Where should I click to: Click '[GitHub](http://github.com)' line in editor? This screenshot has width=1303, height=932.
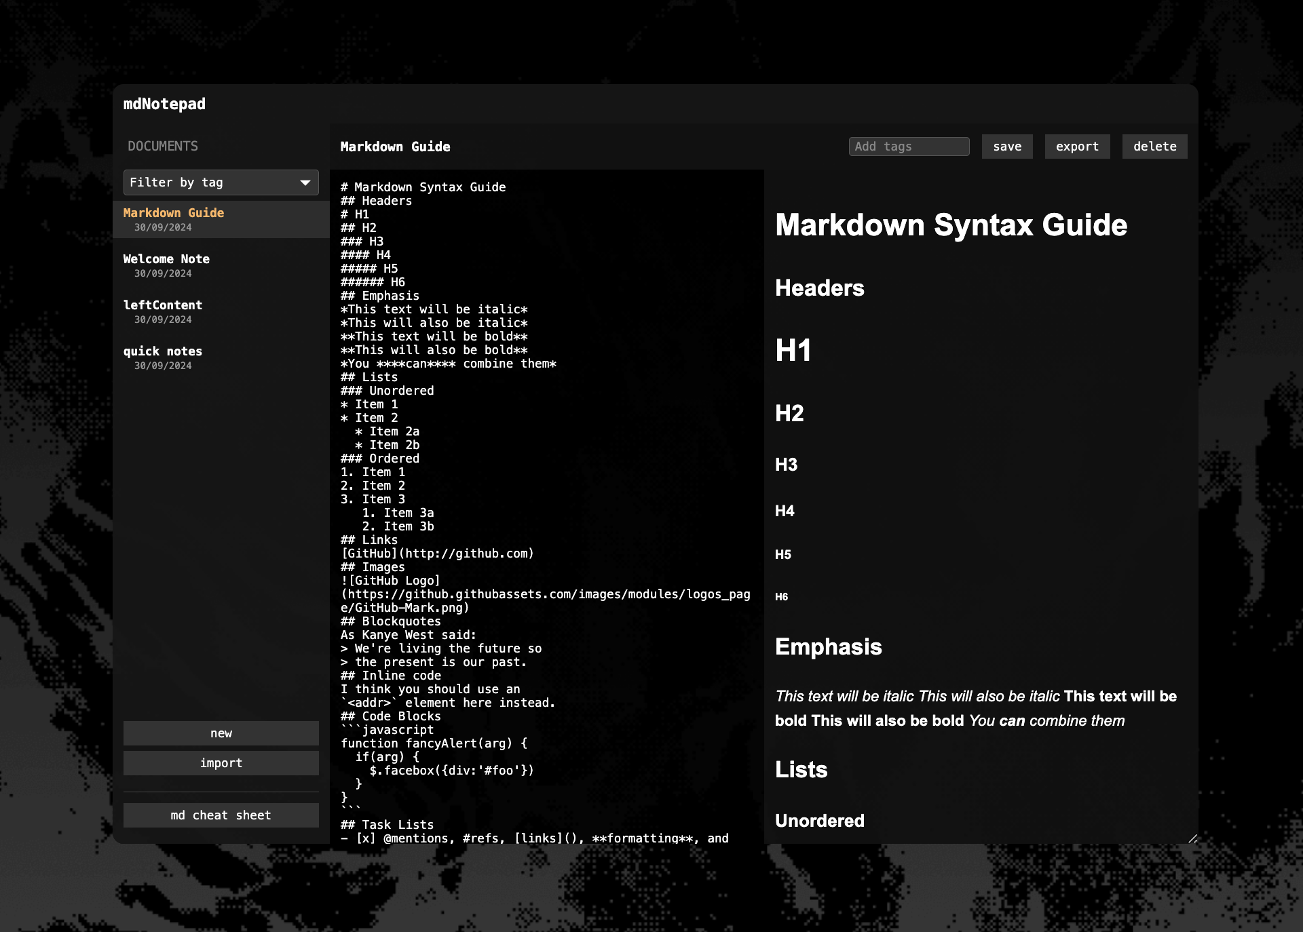[x=437, y=554]
